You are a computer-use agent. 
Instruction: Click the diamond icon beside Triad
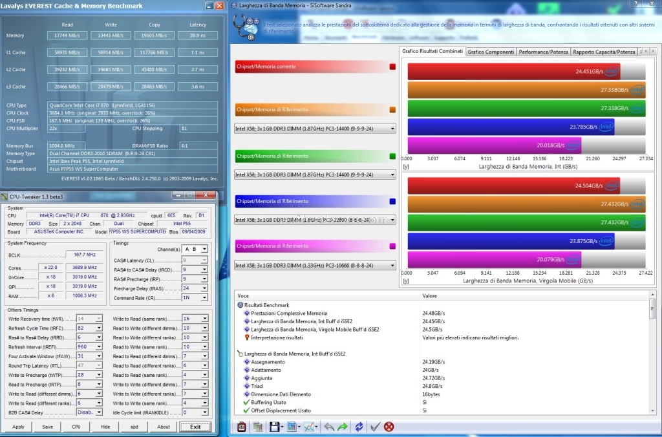coord(247,386)
